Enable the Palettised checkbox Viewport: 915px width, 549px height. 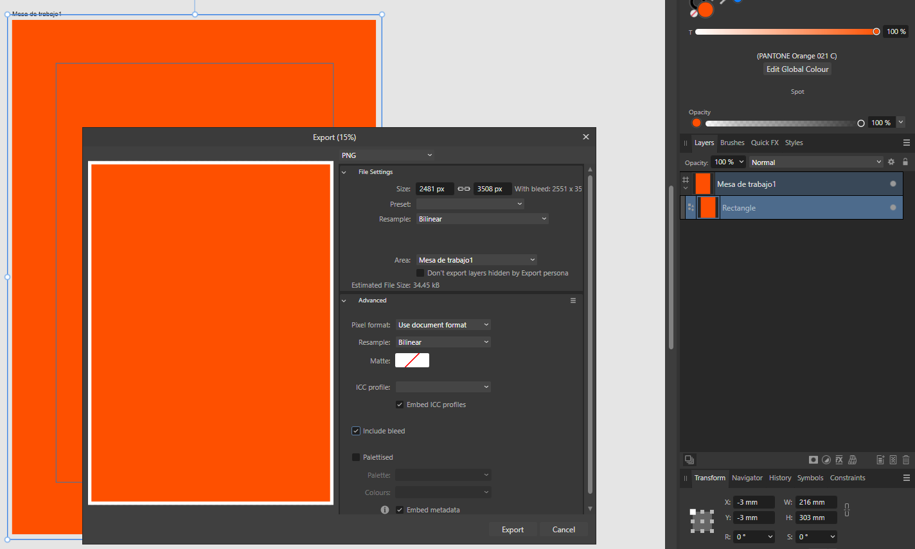(356, 457)
